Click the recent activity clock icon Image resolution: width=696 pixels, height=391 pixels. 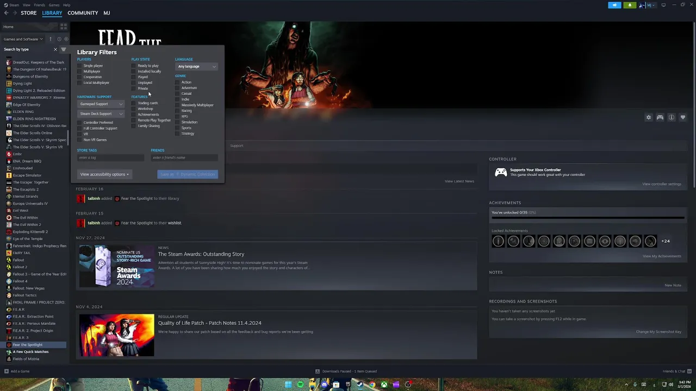click(x=59, y=39)
